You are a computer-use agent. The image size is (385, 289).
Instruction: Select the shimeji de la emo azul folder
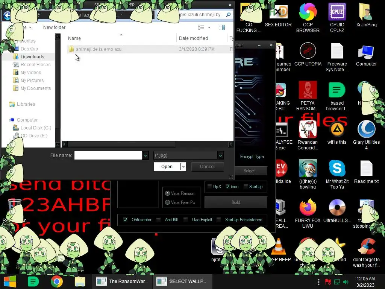tap(99, 49)
